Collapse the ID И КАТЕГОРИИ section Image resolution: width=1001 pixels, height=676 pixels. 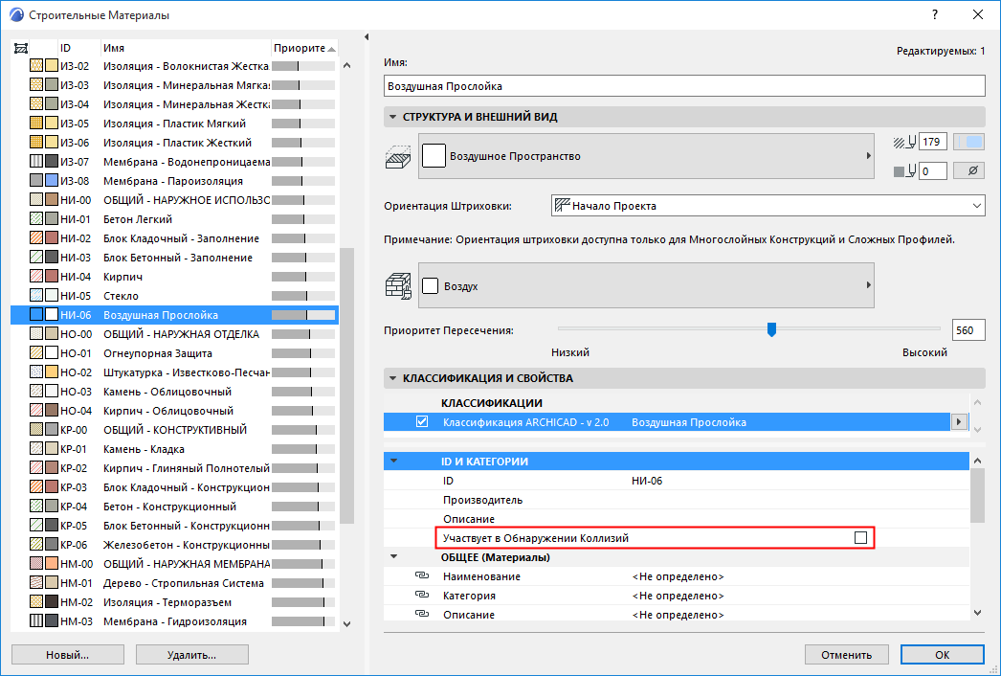(395, 461)
